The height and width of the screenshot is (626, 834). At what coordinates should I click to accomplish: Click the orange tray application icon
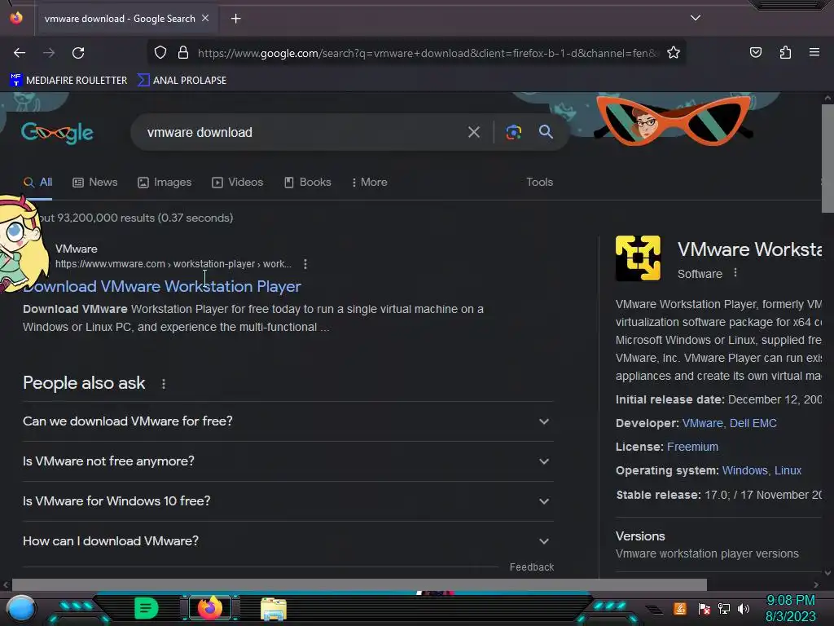(680, 608)
